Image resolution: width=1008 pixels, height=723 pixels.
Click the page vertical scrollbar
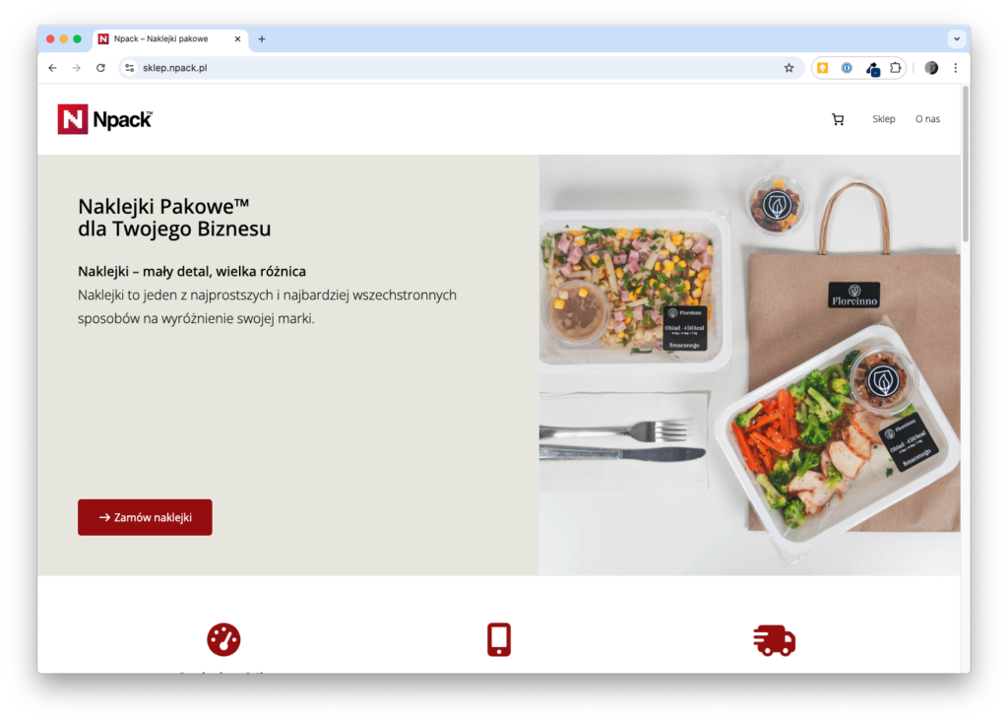click(x=965, y=165)
